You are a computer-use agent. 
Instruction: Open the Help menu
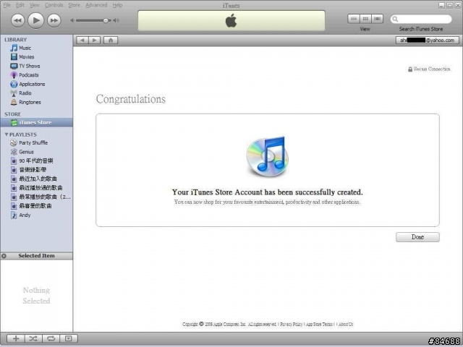(117, 5)
